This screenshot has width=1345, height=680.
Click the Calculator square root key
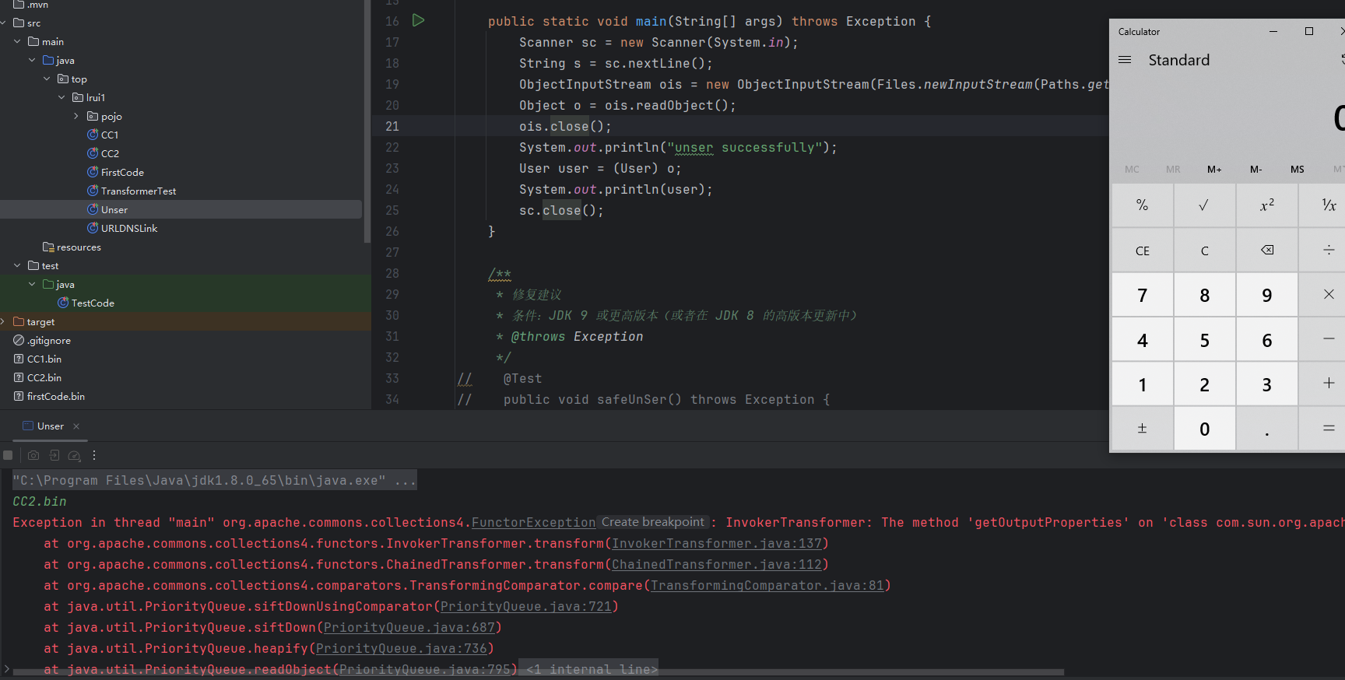click(x=1204, y=205)
